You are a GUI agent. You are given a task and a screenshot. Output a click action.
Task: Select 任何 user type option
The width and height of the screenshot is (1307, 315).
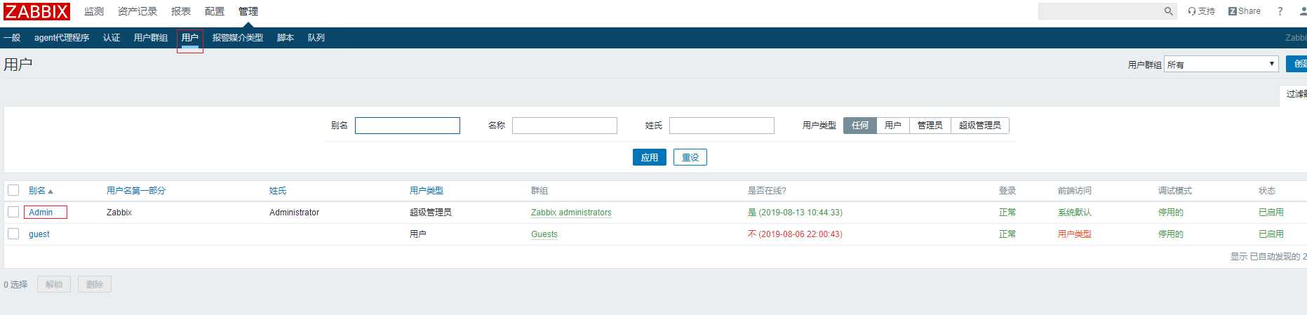[x=860, y=126]
